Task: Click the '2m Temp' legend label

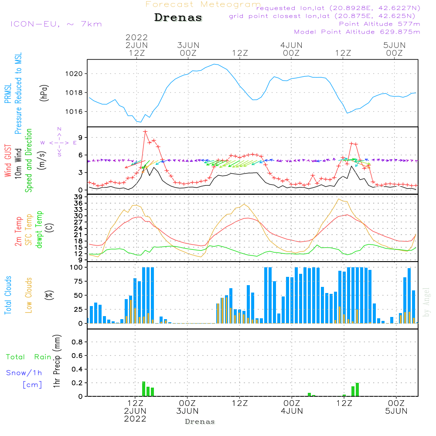Action: 18,232
